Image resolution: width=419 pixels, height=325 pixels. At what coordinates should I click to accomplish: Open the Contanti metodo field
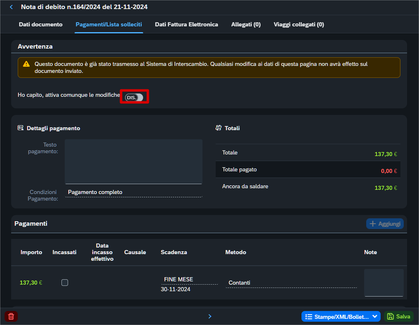tap(291, 283)
